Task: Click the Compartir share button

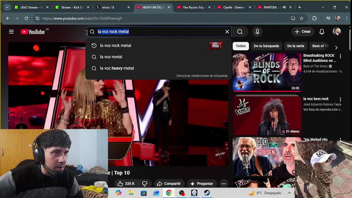Action: pyautogui.click(x=169, y=184)
